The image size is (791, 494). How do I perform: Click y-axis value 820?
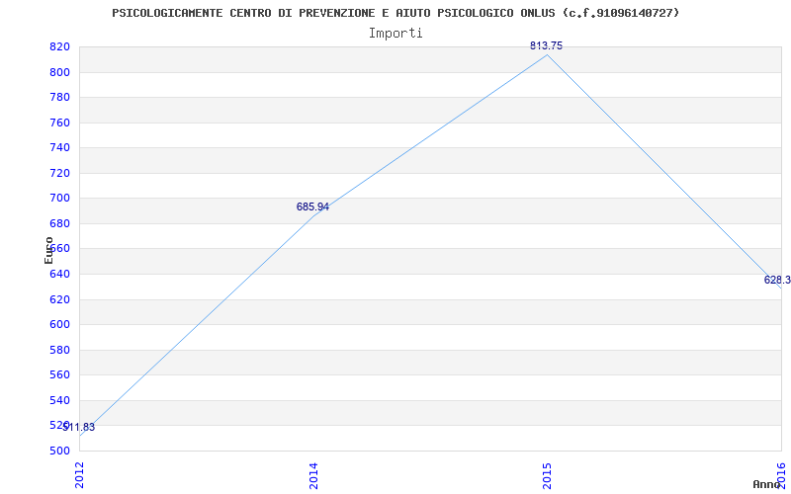tap(58, 46)
